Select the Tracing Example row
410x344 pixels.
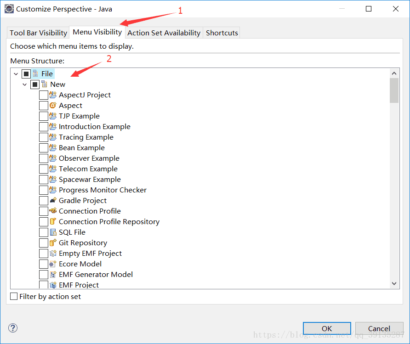[86, 137]
